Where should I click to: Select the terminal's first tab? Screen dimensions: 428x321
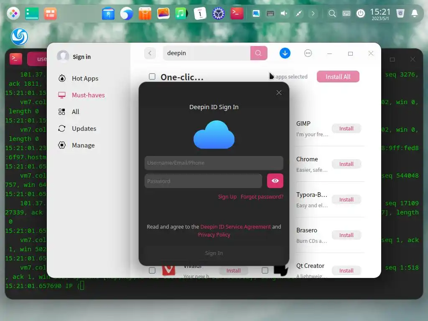pos(37,59)
